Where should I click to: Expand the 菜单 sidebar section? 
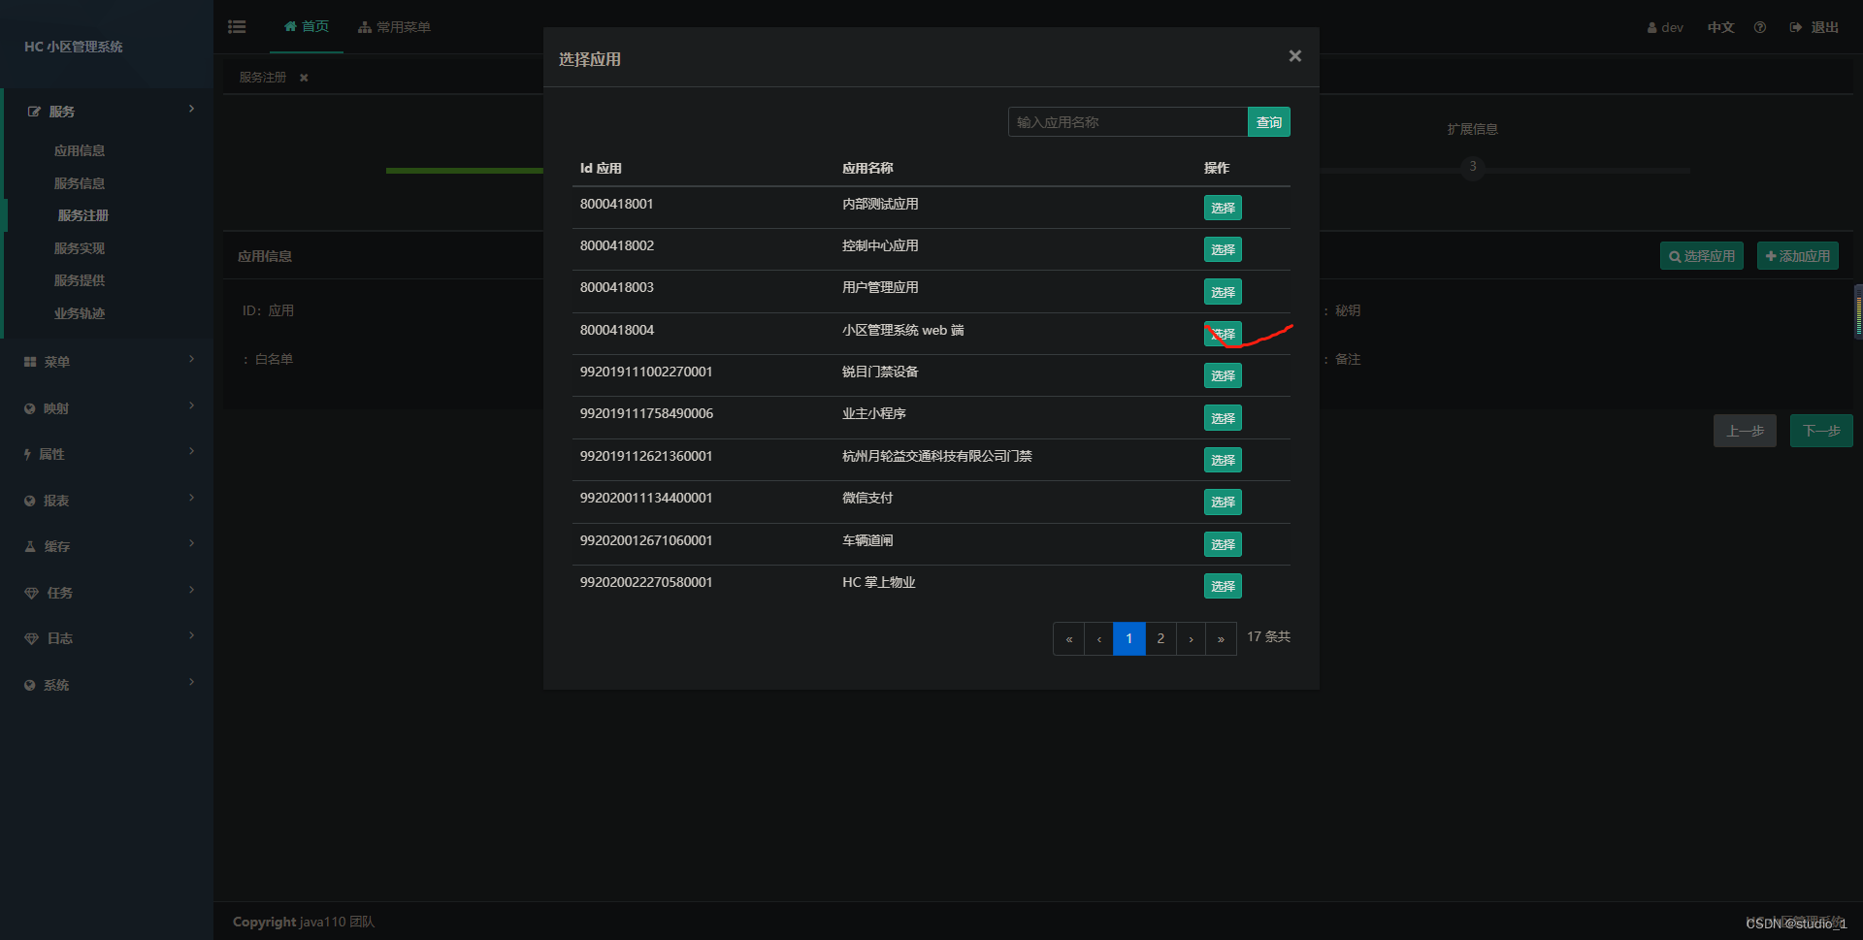(107, 362)
